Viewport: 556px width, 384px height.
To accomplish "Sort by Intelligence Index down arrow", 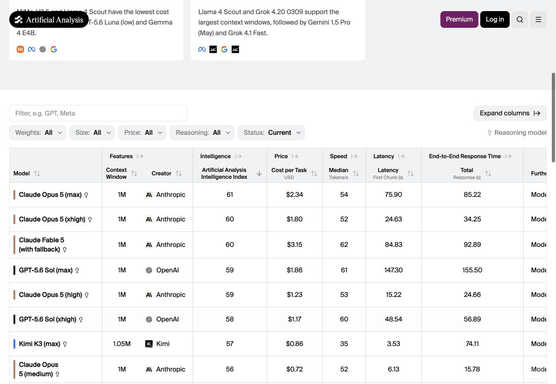I will [x=259, y=173].
